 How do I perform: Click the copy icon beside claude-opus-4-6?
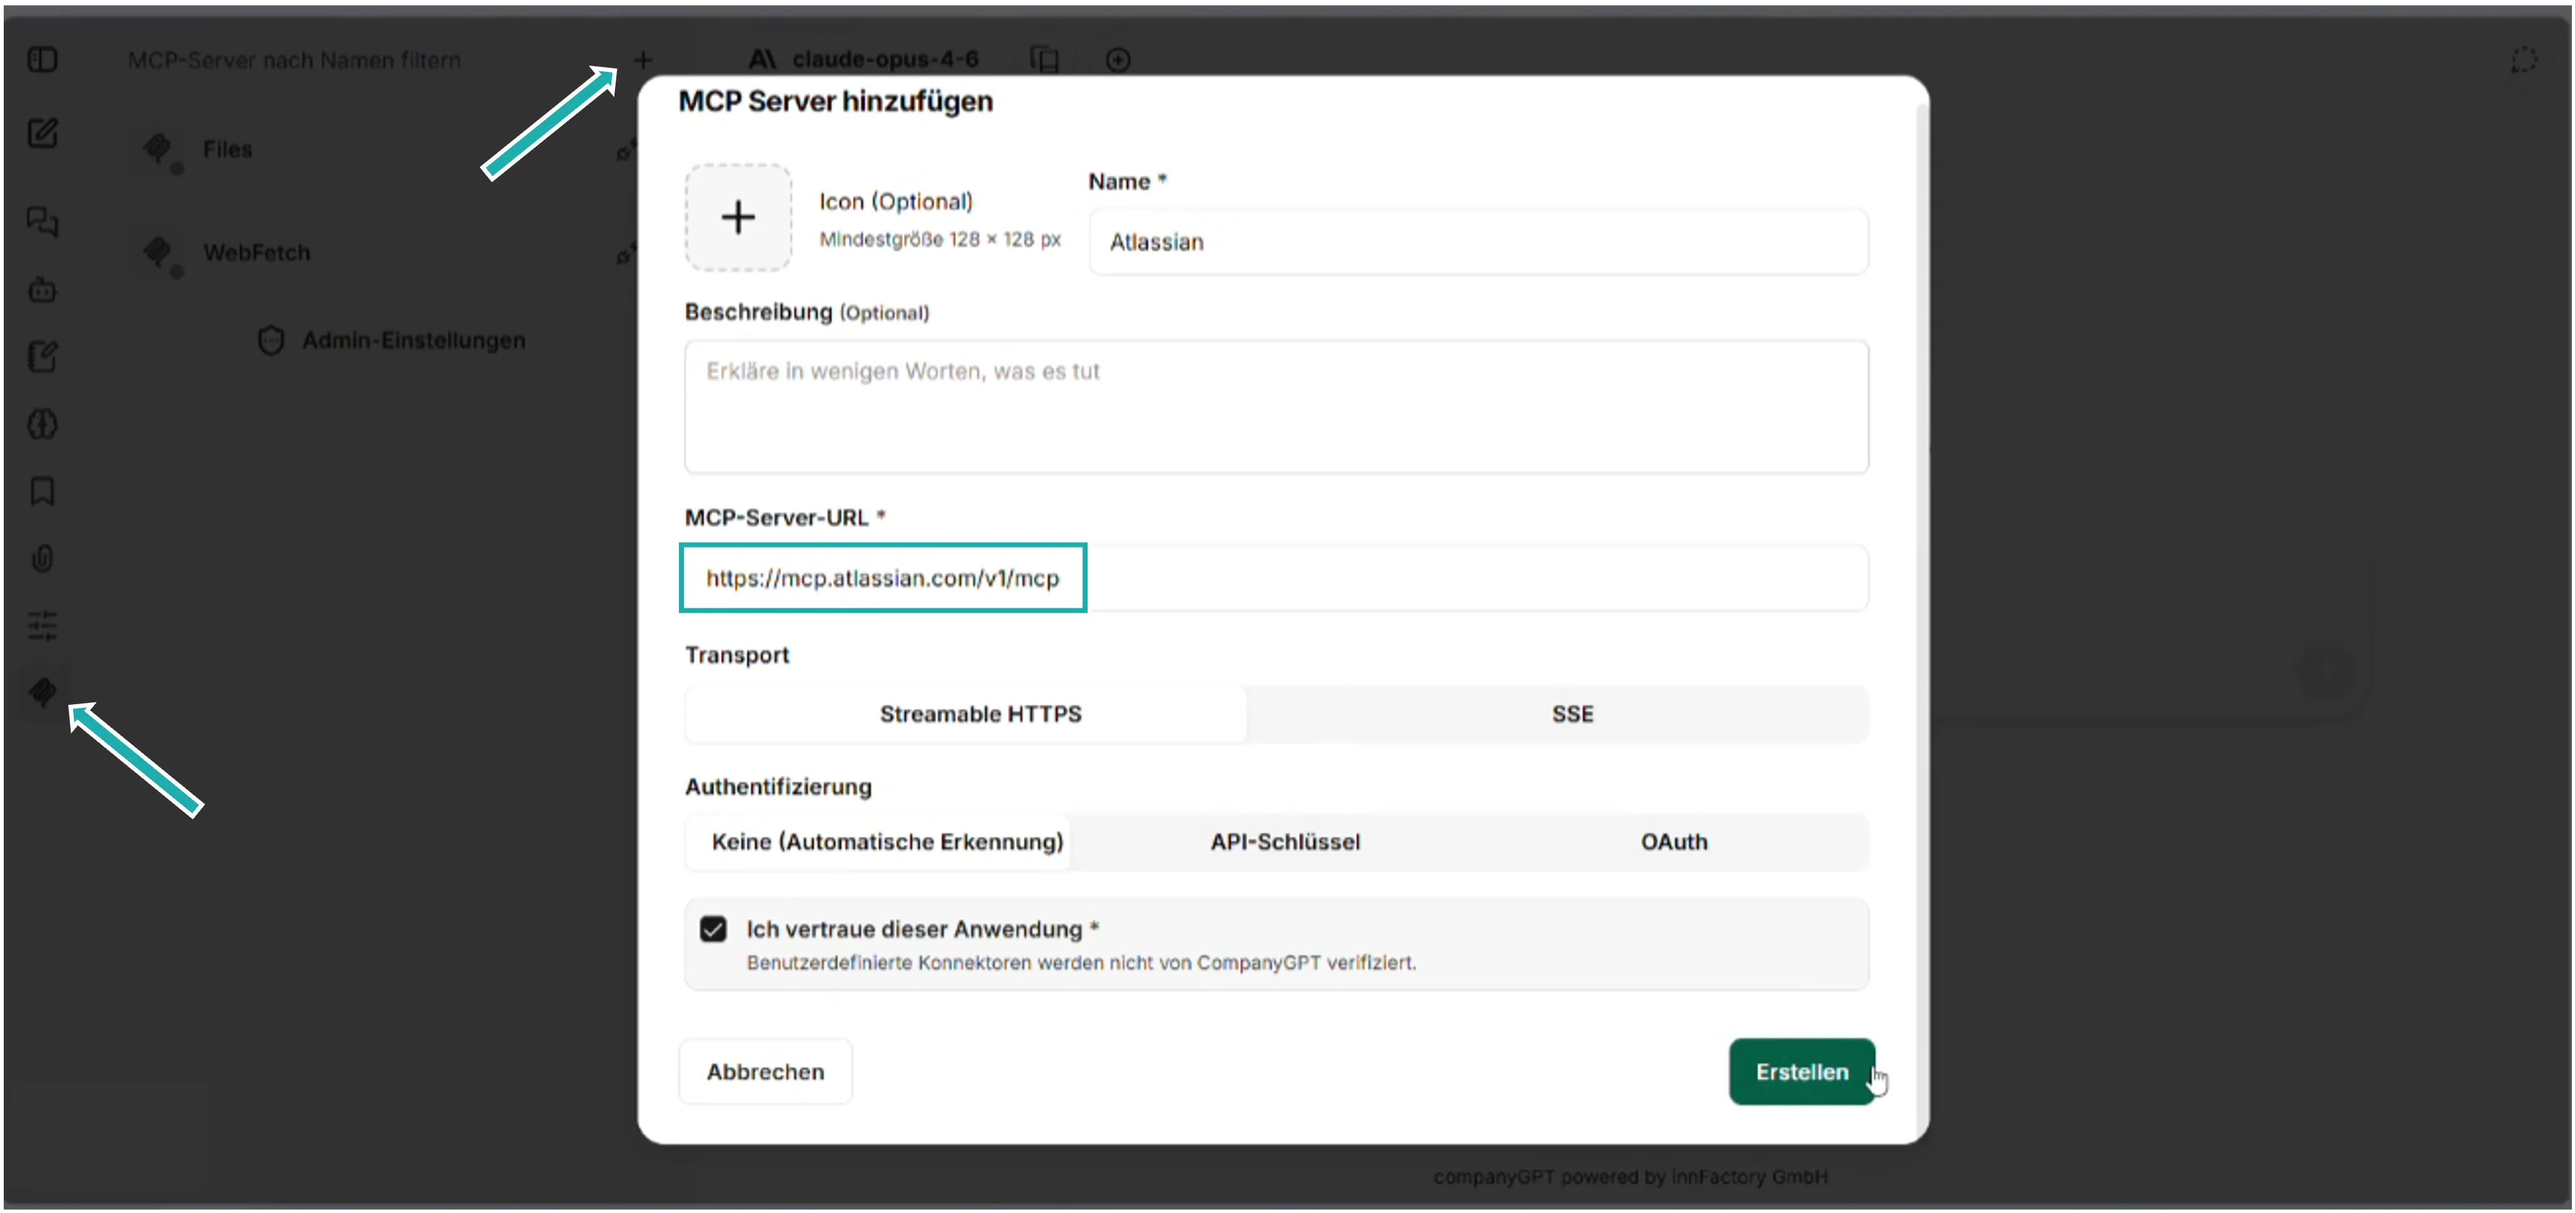1044,60
